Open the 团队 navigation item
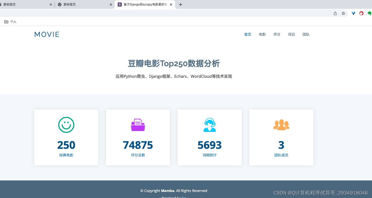Screen dimensions: 372x198 [x=306, y=34]
